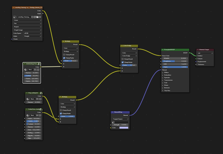
Task: Click the new image copy icon in the Image Texture node
Action: point(35,17)
